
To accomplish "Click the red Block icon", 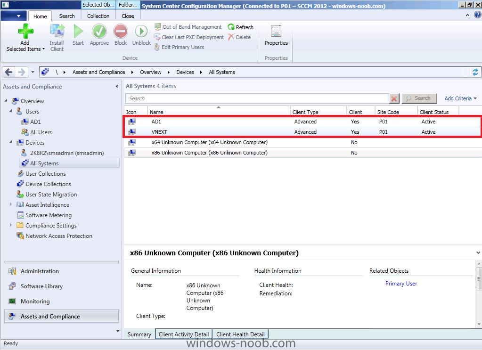I will (121, 31).
